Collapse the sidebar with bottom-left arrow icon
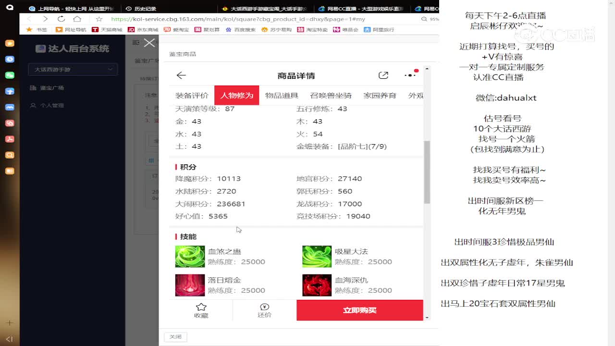Screen dimensions: 615x346 (9, 339)
